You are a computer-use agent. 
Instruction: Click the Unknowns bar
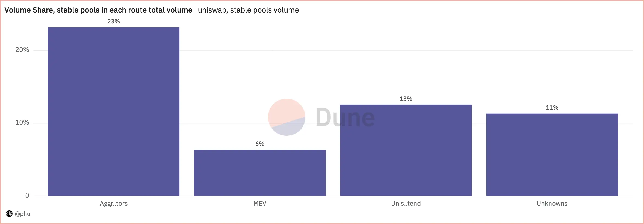552,155
